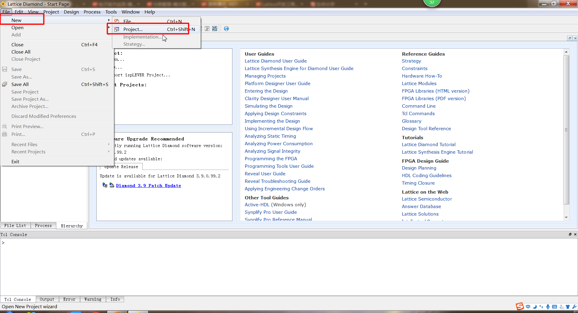Viewport: 578px width, 313px height.
Task: Click the guides list scrollbar down arrow
Action: coord(566,217)
